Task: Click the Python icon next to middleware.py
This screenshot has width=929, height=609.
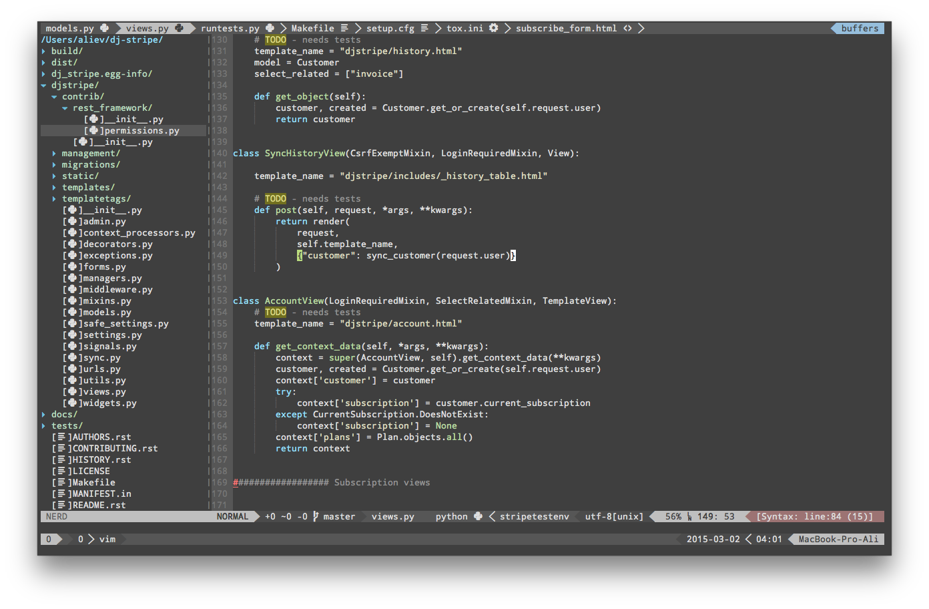Action: point(72,289)
